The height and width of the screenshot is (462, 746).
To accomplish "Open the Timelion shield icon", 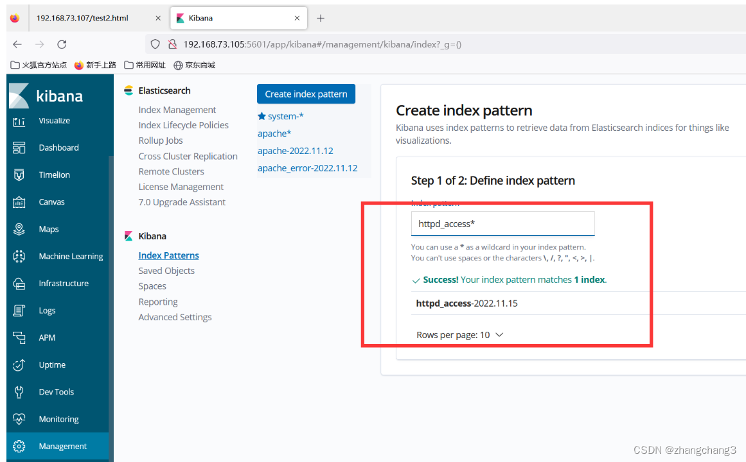I will coord(19,175).
